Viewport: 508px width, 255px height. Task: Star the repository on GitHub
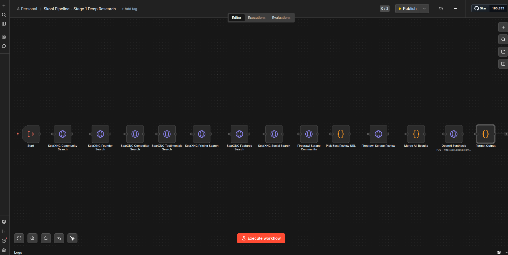[x=480, y=8]
